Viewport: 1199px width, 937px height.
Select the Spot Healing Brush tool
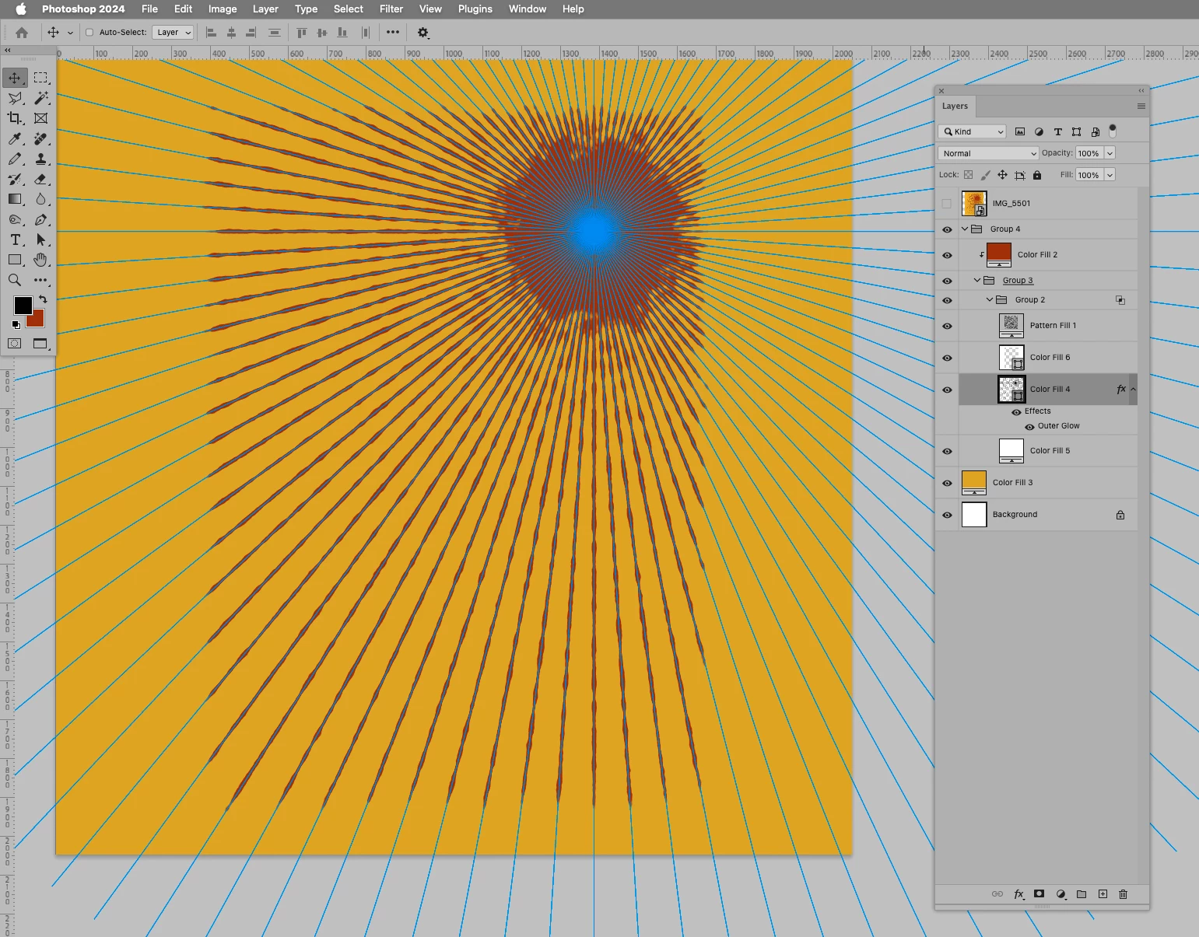(x=40, y=138)
